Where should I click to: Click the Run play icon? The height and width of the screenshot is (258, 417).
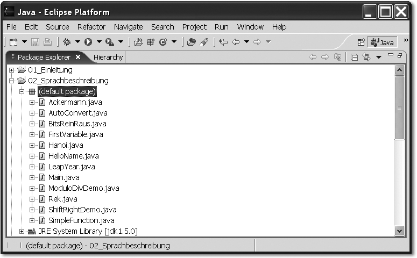[x=88, y=42]
